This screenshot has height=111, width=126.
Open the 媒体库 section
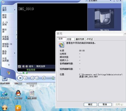coord(5,31)
